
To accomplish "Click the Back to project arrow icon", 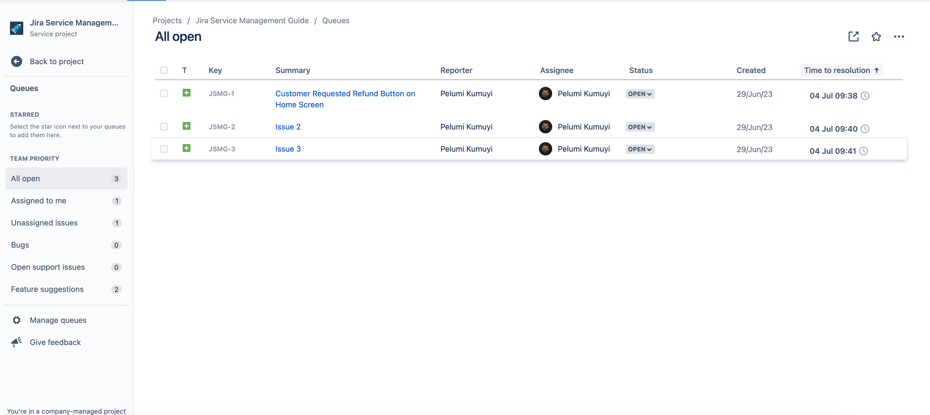I will [x=16, y=61].
